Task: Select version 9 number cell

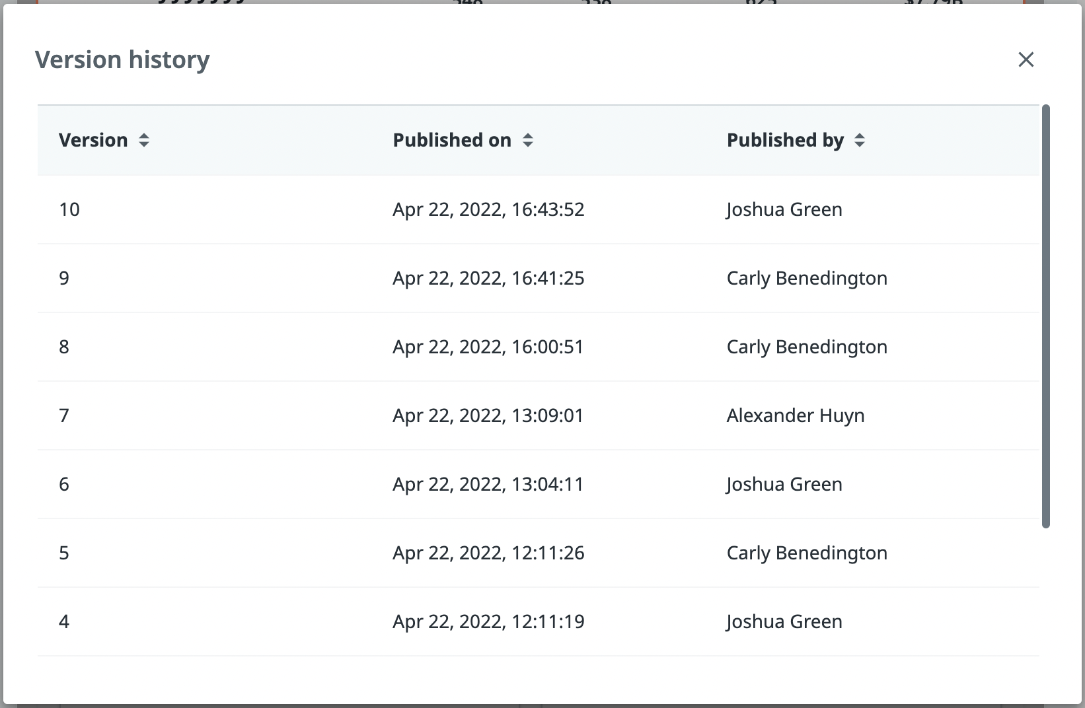Action: pyautogui.click(x=64, y=278)
